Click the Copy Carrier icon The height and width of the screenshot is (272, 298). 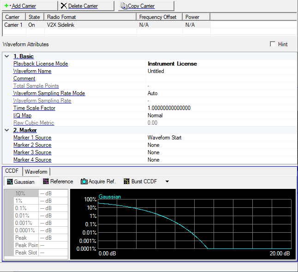(x=123, y=6)
